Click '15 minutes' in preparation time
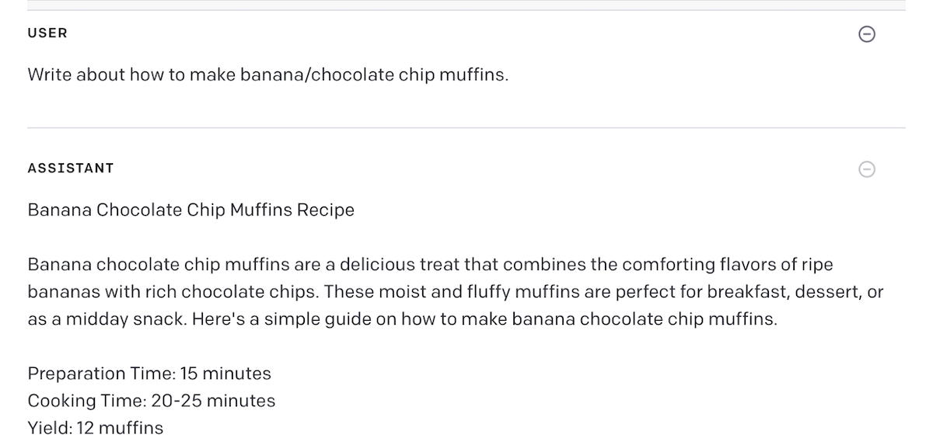 coord(225,374)
